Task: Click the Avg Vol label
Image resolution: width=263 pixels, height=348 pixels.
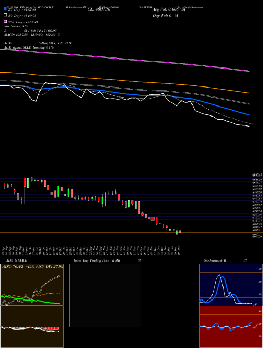Action: 168,9
